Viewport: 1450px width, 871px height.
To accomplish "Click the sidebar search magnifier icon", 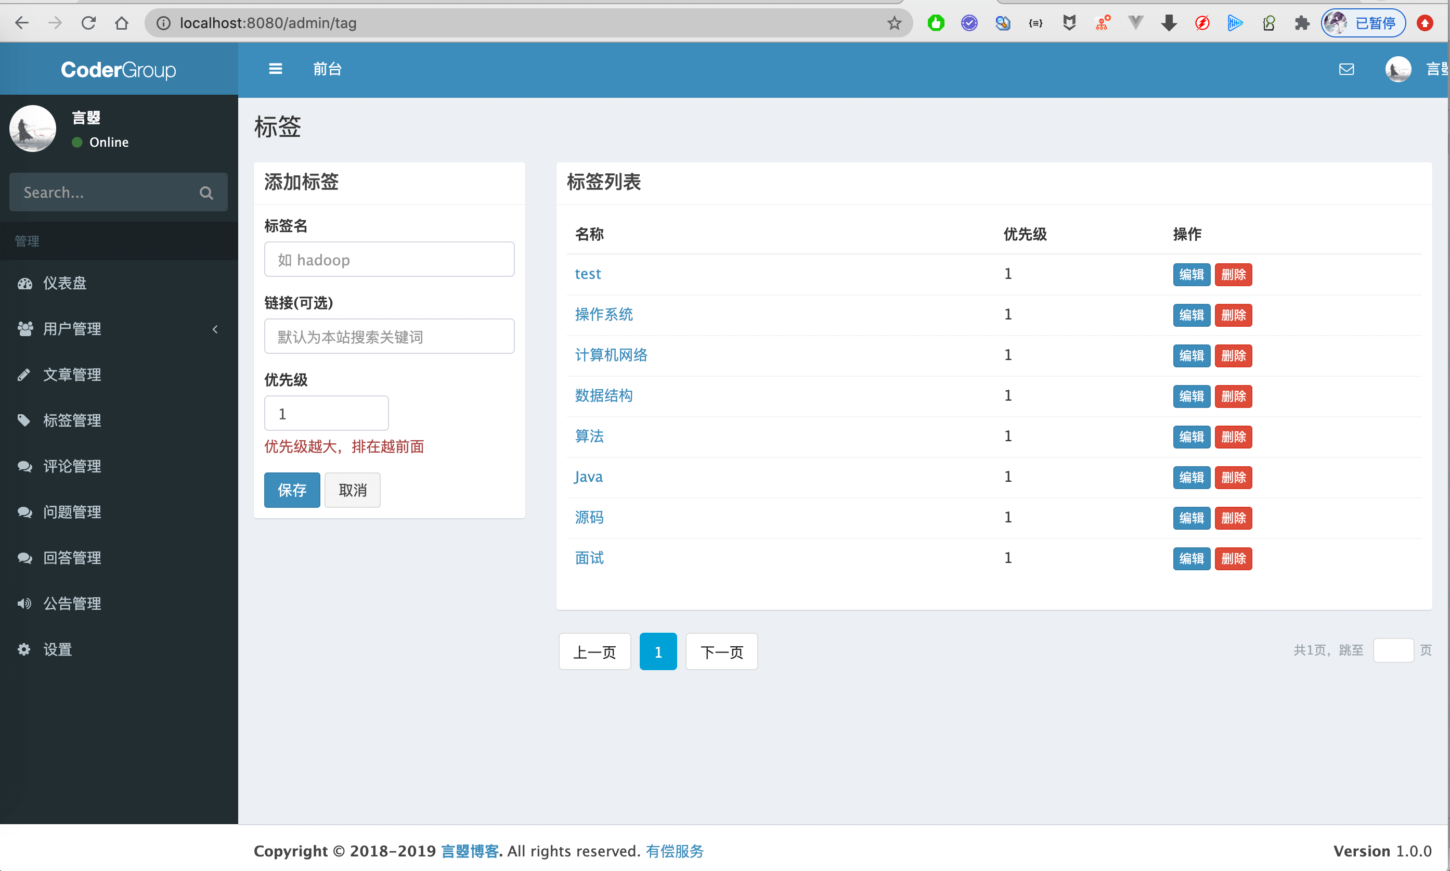I will [206, 193].
